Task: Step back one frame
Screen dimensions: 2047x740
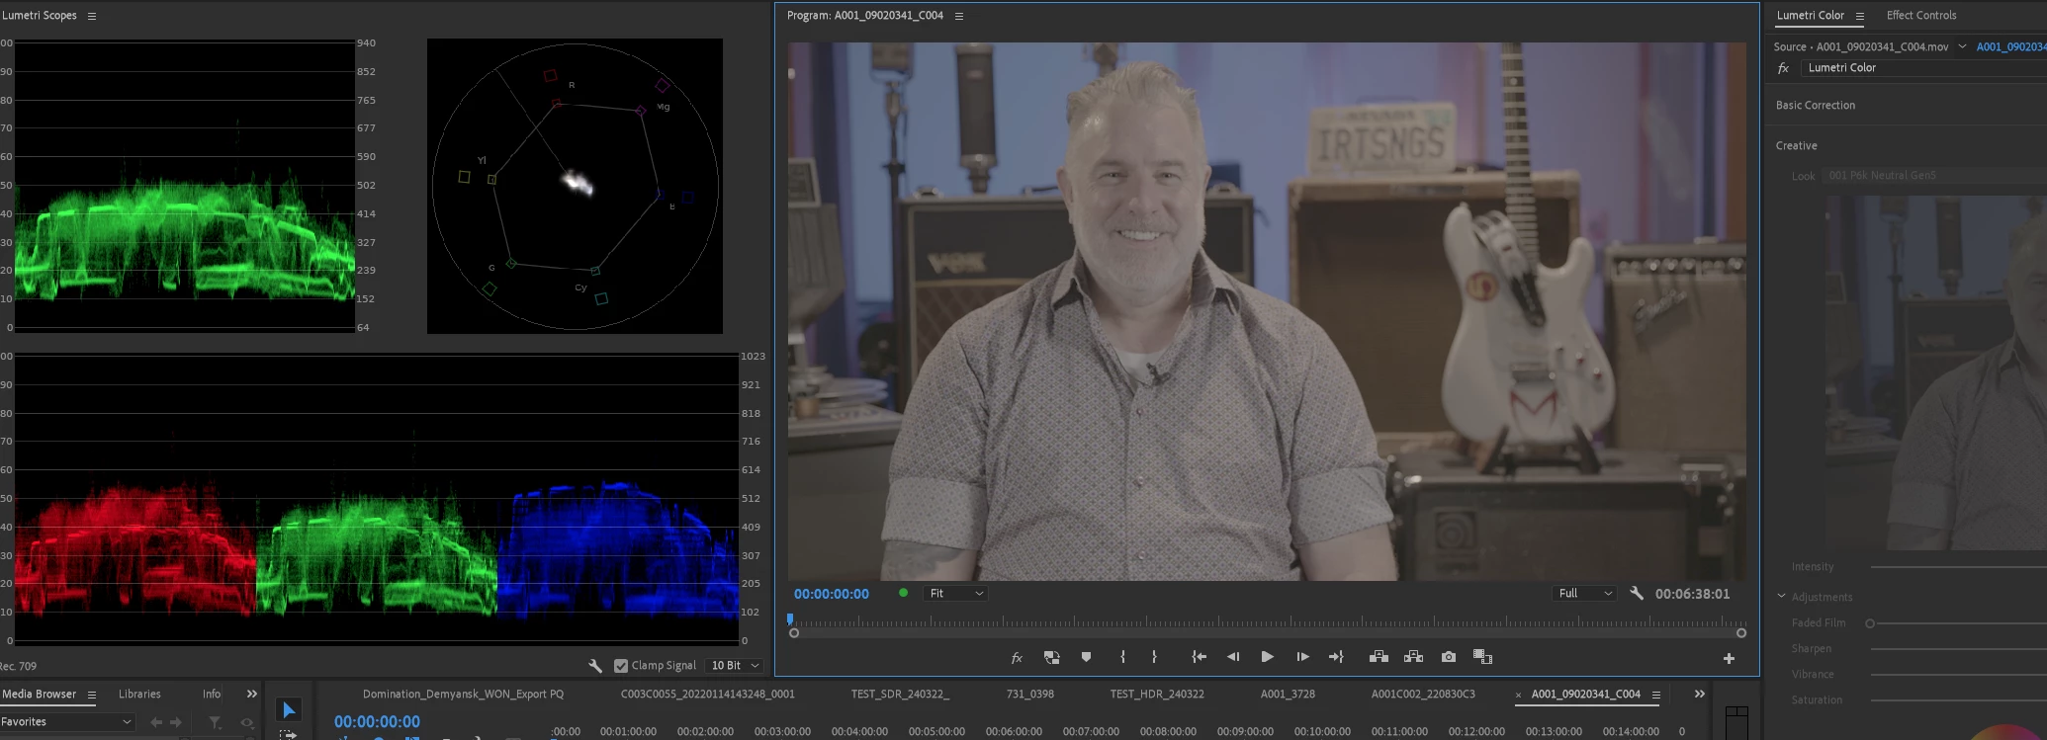Action: (x=1233, y=657)
